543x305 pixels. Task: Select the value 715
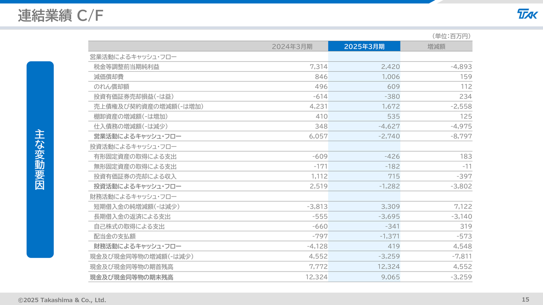394,176
